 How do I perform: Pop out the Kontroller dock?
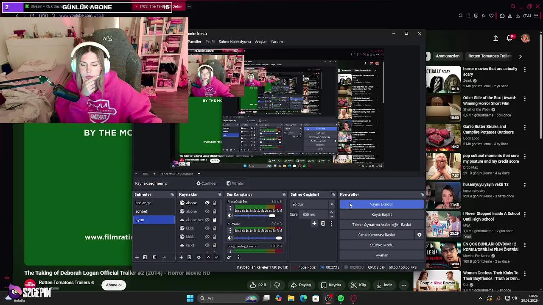[422, 194]
